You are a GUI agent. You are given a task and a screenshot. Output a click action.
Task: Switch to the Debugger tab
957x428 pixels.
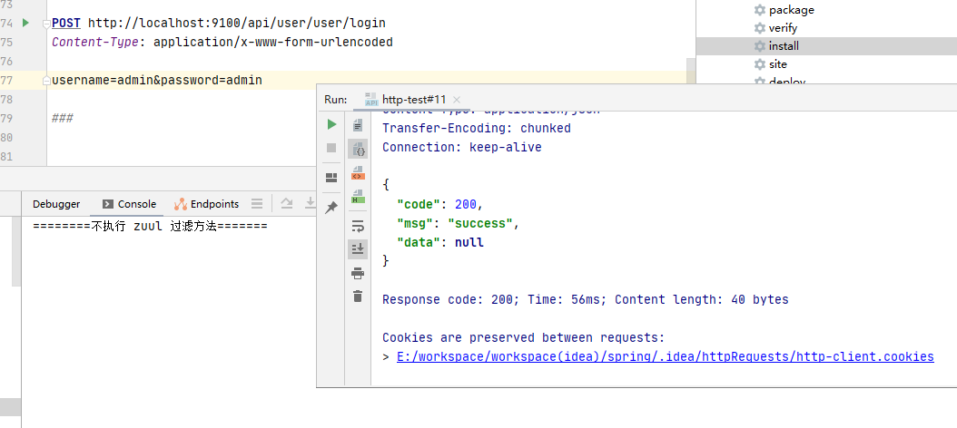[x=56, y=204]
